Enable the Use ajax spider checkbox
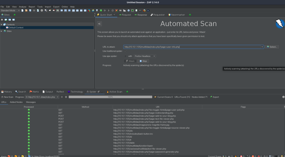The image size is (285, 157). (x=126, y=56)
